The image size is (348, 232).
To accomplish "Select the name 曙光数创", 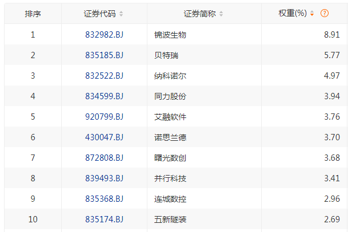I will pos(170,158).
